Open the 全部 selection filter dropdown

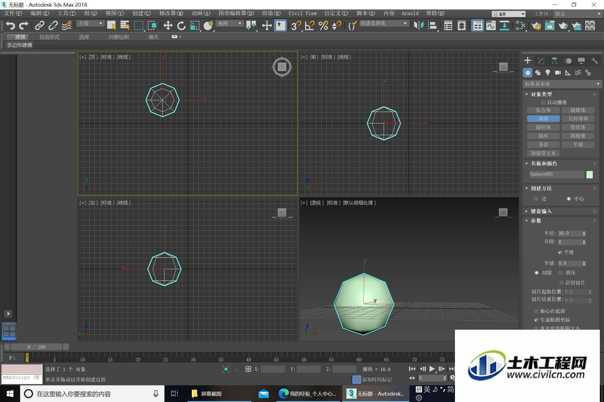coord(90,23)
